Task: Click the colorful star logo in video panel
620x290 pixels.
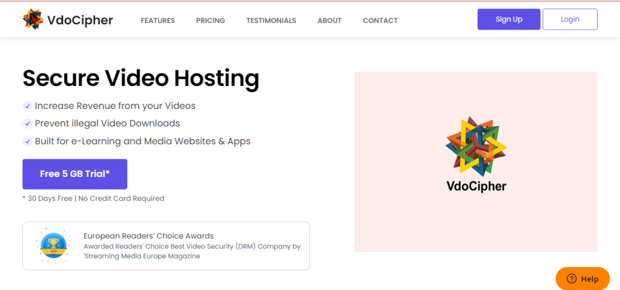Action: (x=476, y=145)
